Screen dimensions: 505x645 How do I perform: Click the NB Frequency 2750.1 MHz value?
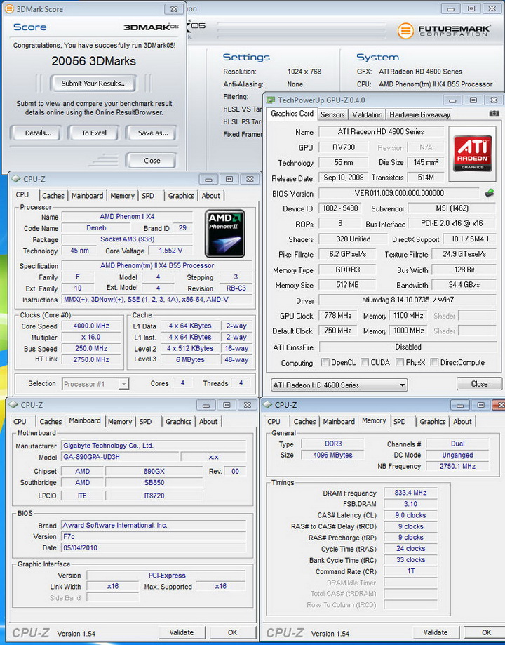[x=457, y=466]
